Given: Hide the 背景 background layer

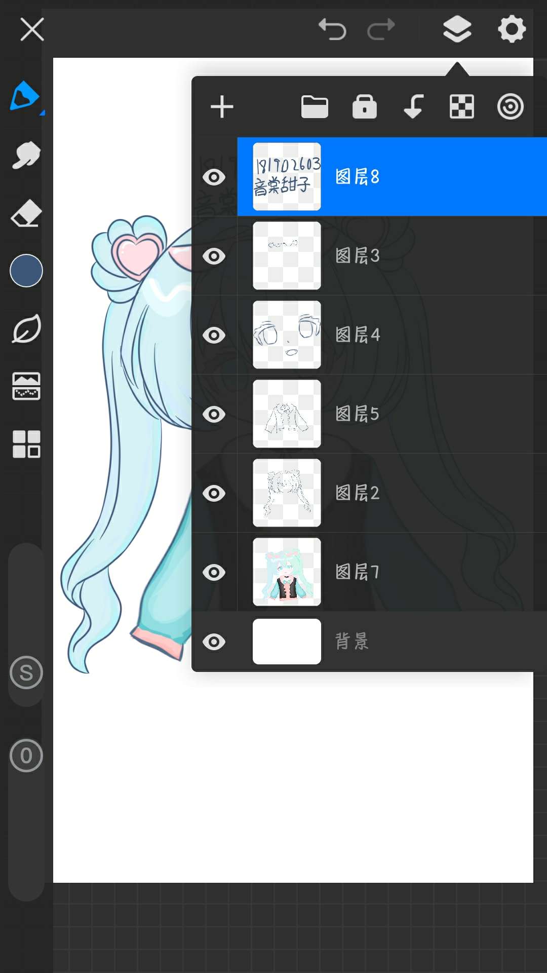Looking at the screenshot, I should pyautogui.click(x=214, y=642).
